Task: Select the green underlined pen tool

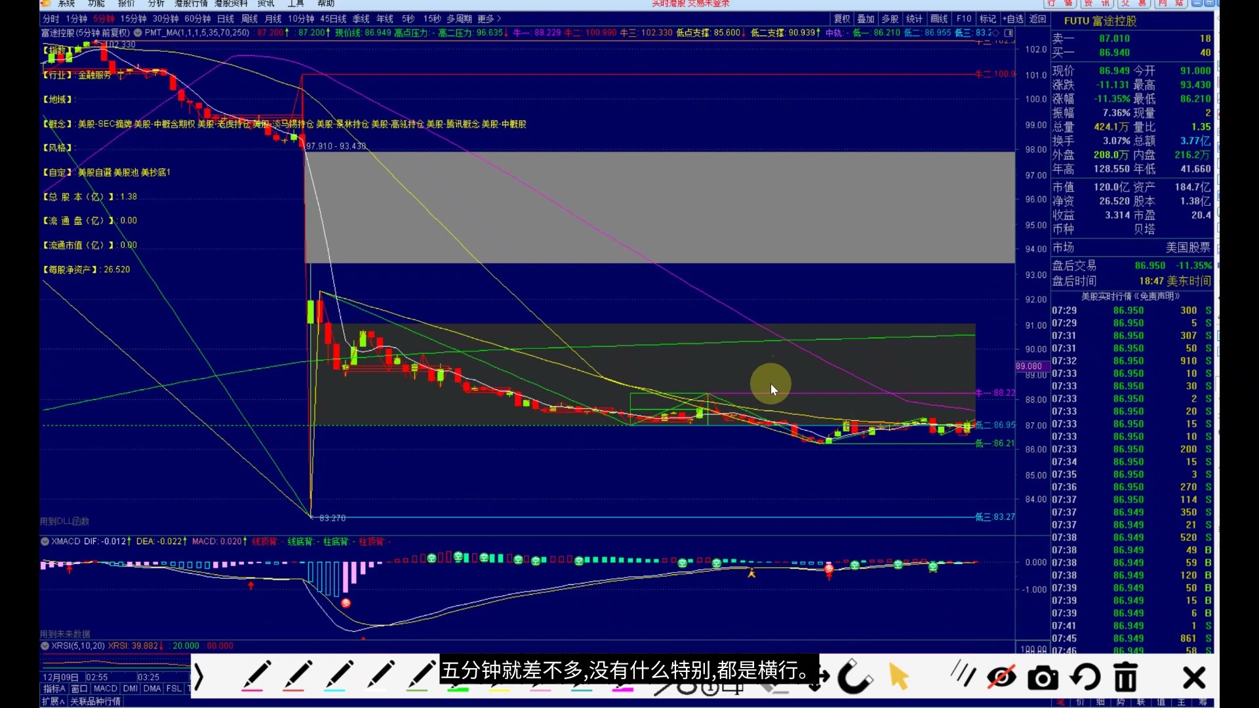Action: pyautogui.click(x=421, y=676)
